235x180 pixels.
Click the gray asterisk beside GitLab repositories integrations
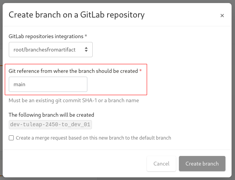pyautogui.click(x=86, y=36)
